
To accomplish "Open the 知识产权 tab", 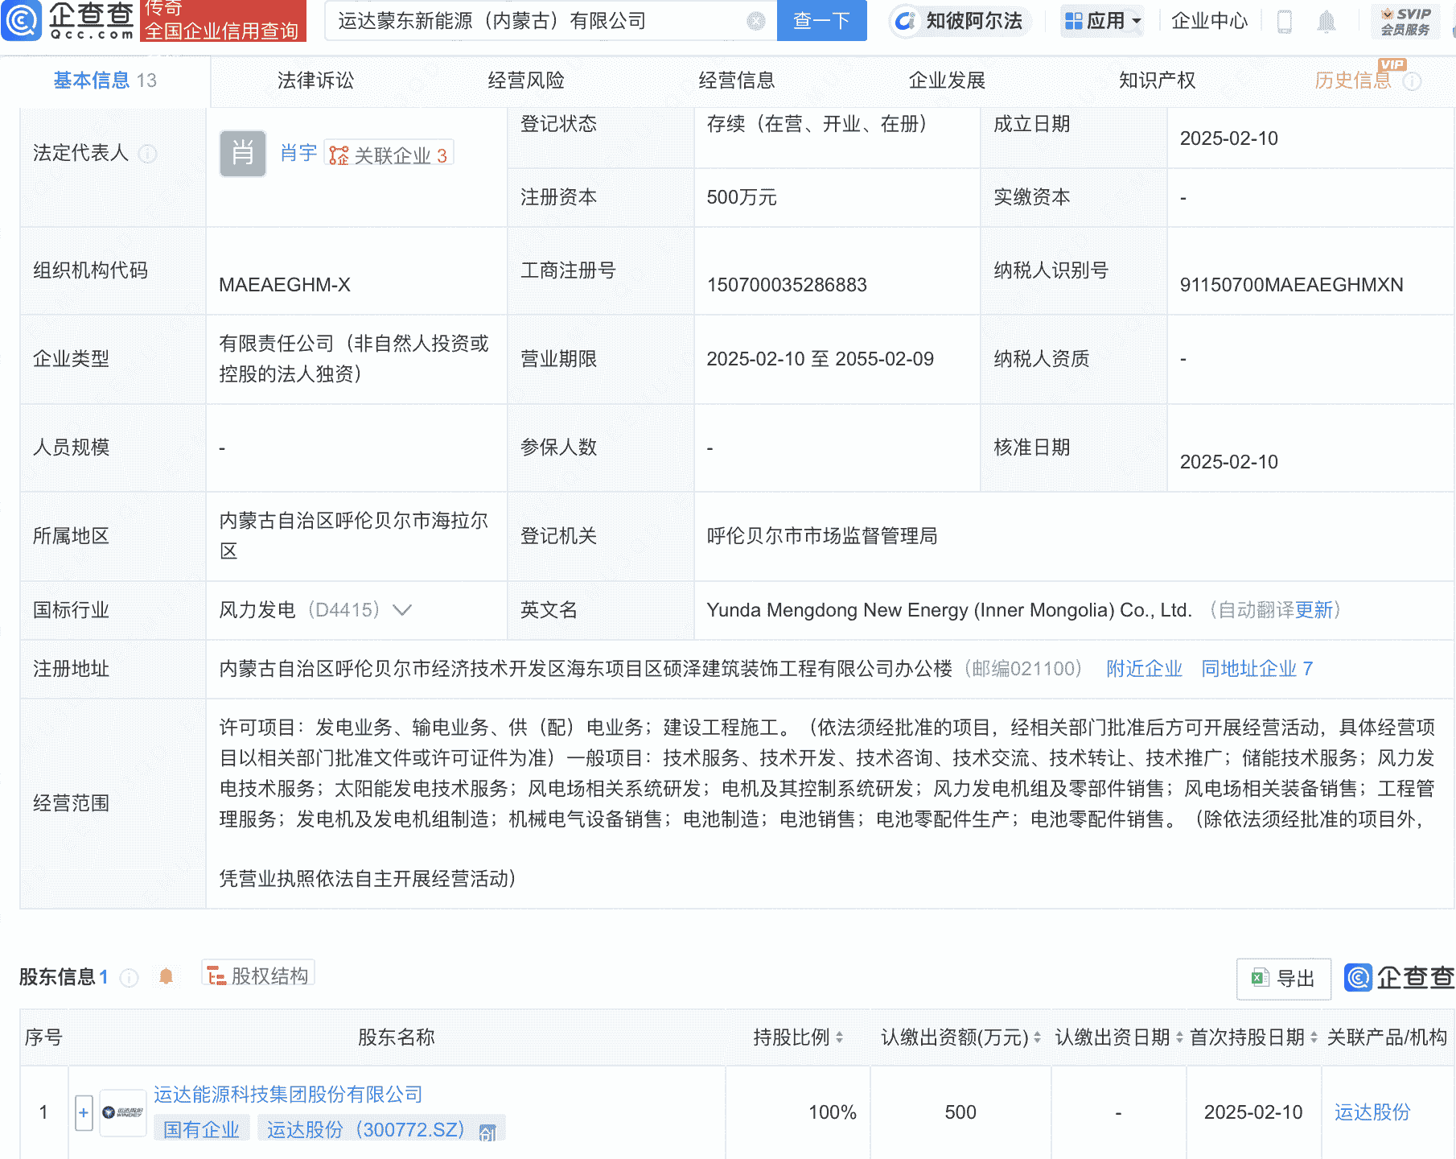I will [1156, 80].
